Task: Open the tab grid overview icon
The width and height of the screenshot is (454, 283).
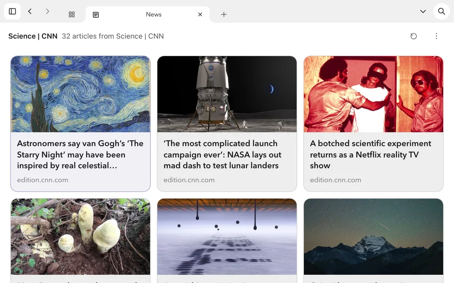Action: [72, 15]
